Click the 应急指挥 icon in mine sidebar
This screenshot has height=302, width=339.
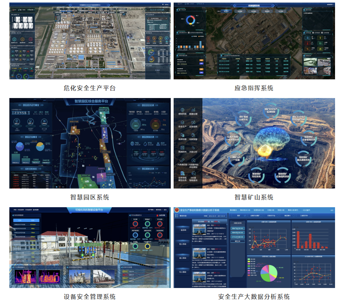tap(194, 122)
